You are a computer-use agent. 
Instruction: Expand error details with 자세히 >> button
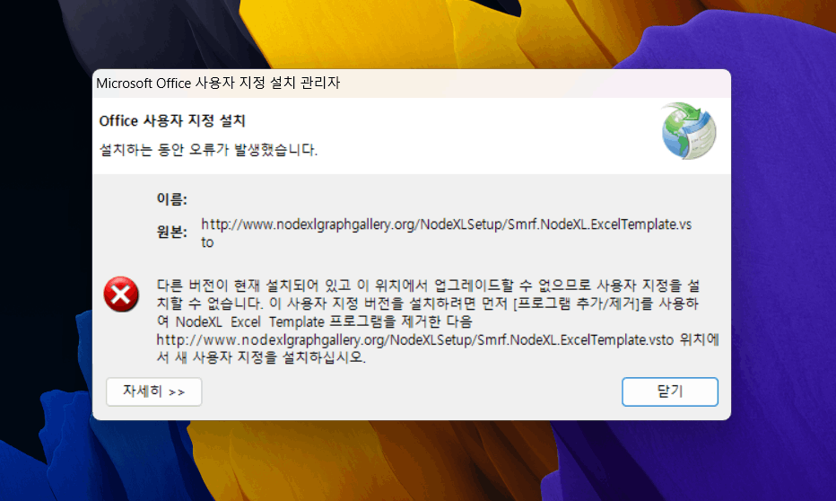point(153,391)
